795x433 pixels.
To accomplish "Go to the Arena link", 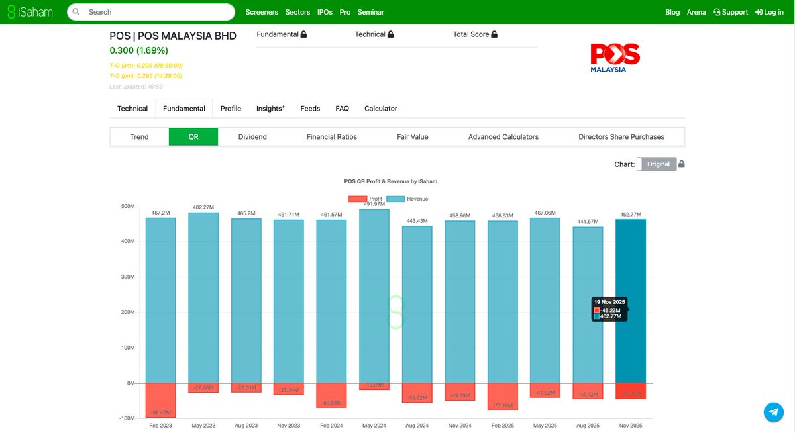I will [x=696, y=12].
